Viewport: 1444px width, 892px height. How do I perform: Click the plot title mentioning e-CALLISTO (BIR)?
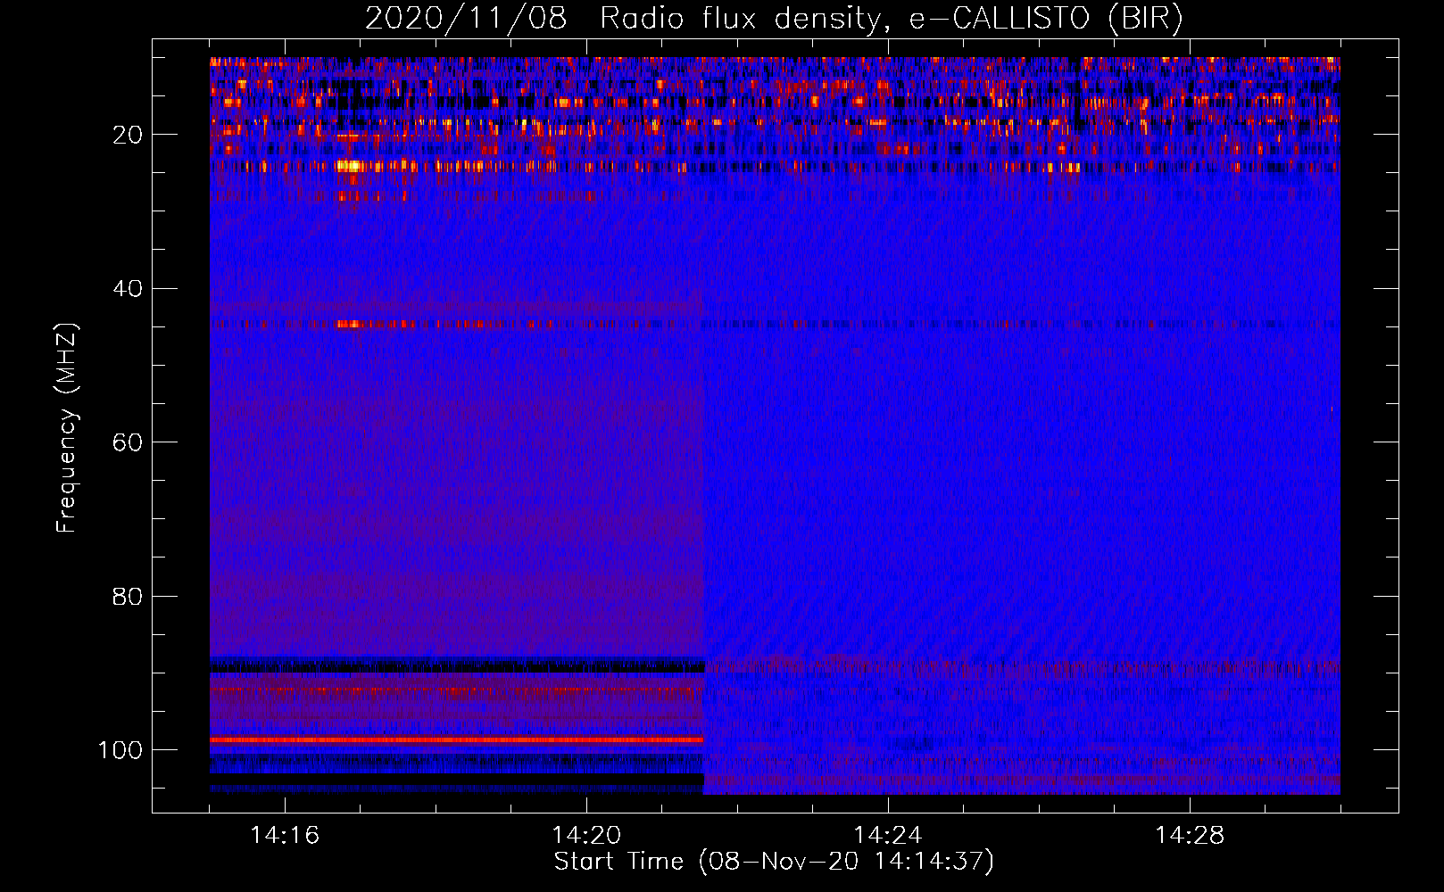tap(774, 19)
